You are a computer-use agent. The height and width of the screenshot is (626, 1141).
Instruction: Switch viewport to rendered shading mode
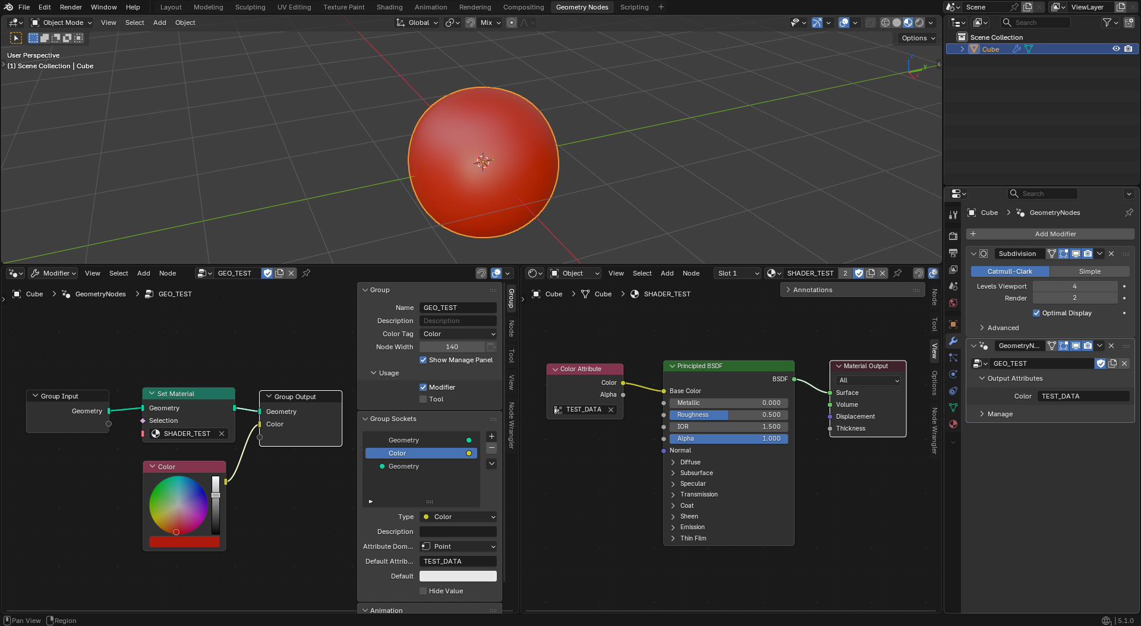click(919, 23)
